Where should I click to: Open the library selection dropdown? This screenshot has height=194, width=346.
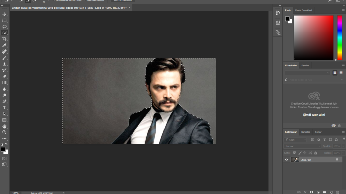307,73
